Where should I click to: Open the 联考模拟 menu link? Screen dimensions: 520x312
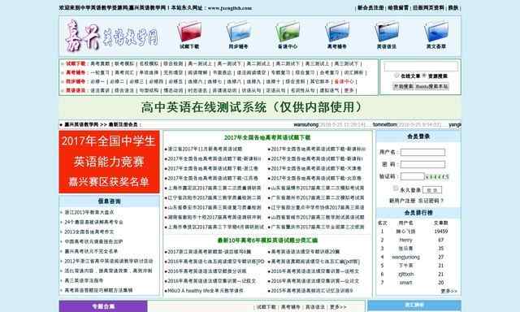pyautogui.click(x=124, y=63)
